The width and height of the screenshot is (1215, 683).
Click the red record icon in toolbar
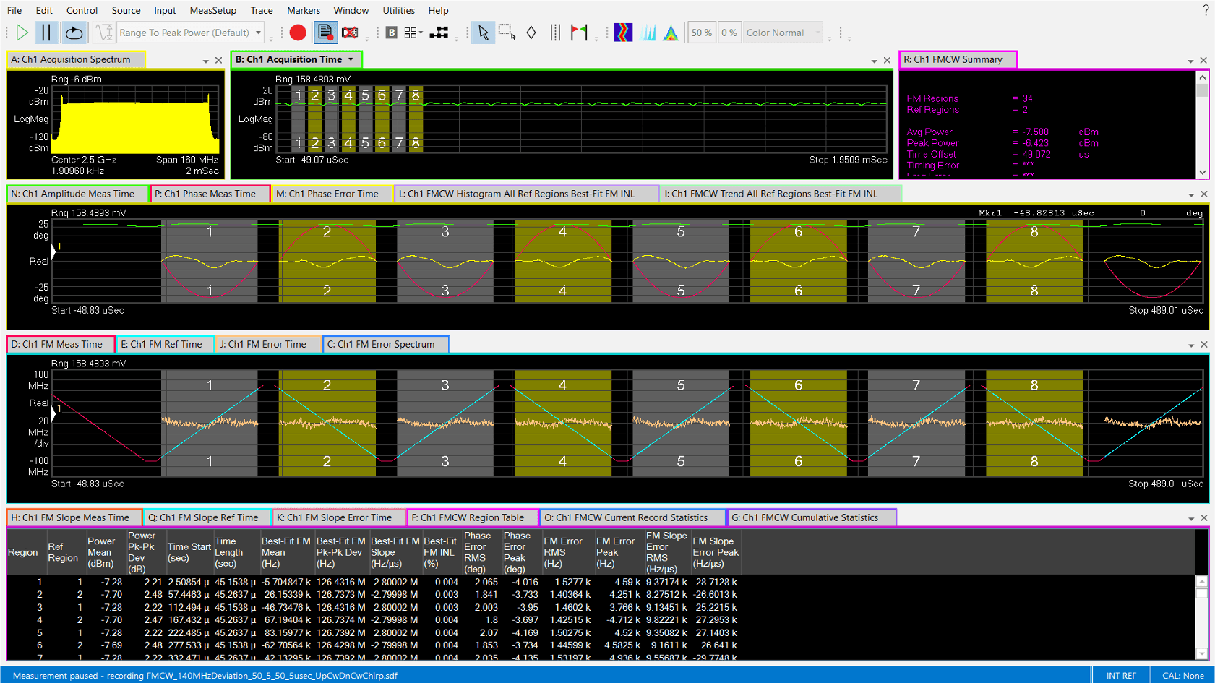296,33
